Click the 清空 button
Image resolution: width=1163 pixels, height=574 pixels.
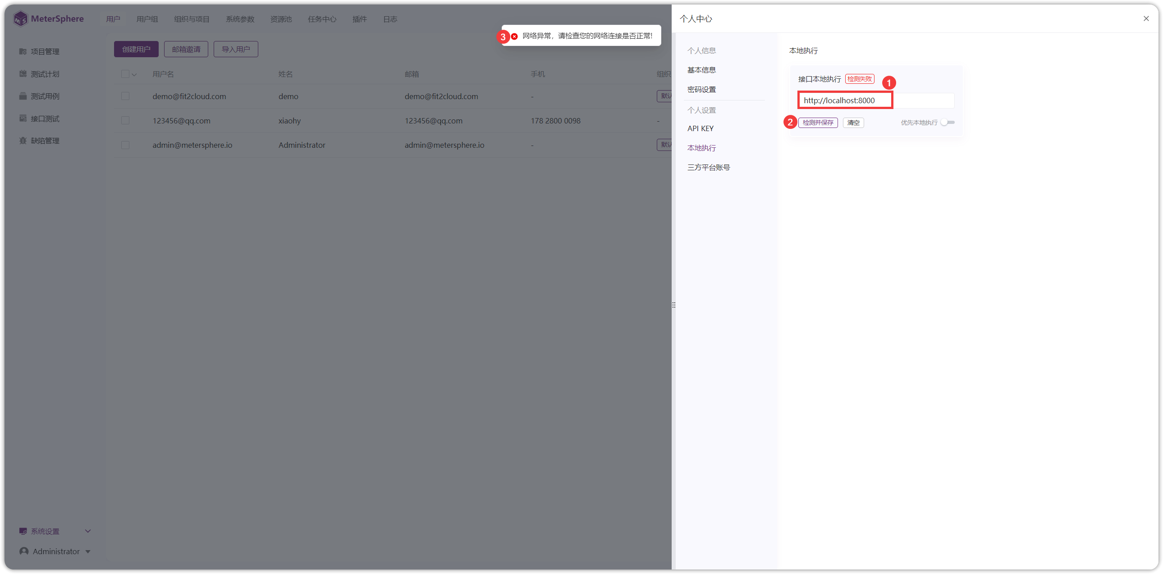pos(853,123)
